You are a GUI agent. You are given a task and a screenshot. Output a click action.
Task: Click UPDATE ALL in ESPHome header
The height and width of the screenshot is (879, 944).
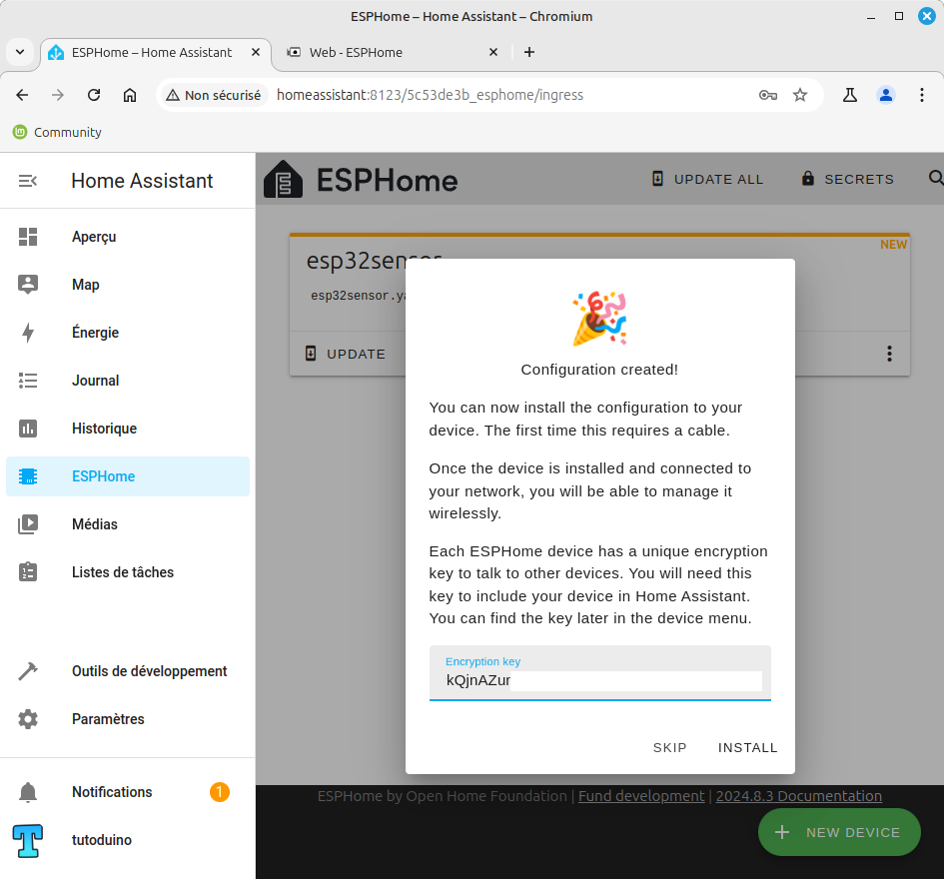pyautogui.click(x=707, y=179)
